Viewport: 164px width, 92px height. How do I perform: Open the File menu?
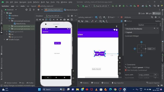(x=7, y=2)
